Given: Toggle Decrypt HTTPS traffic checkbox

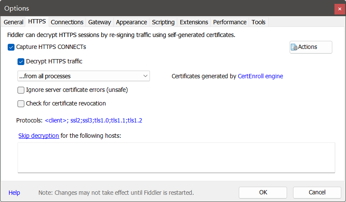Looking at the screenshot, I should click(x=21, y=62).
